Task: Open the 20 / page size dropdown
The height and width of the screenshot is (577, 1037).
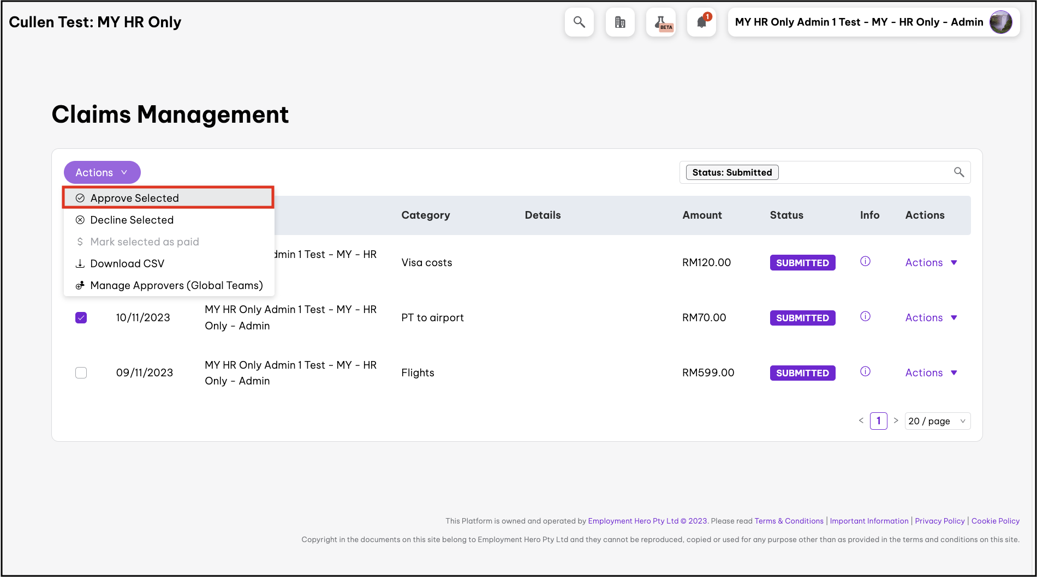Action: [x=937, y=421]
